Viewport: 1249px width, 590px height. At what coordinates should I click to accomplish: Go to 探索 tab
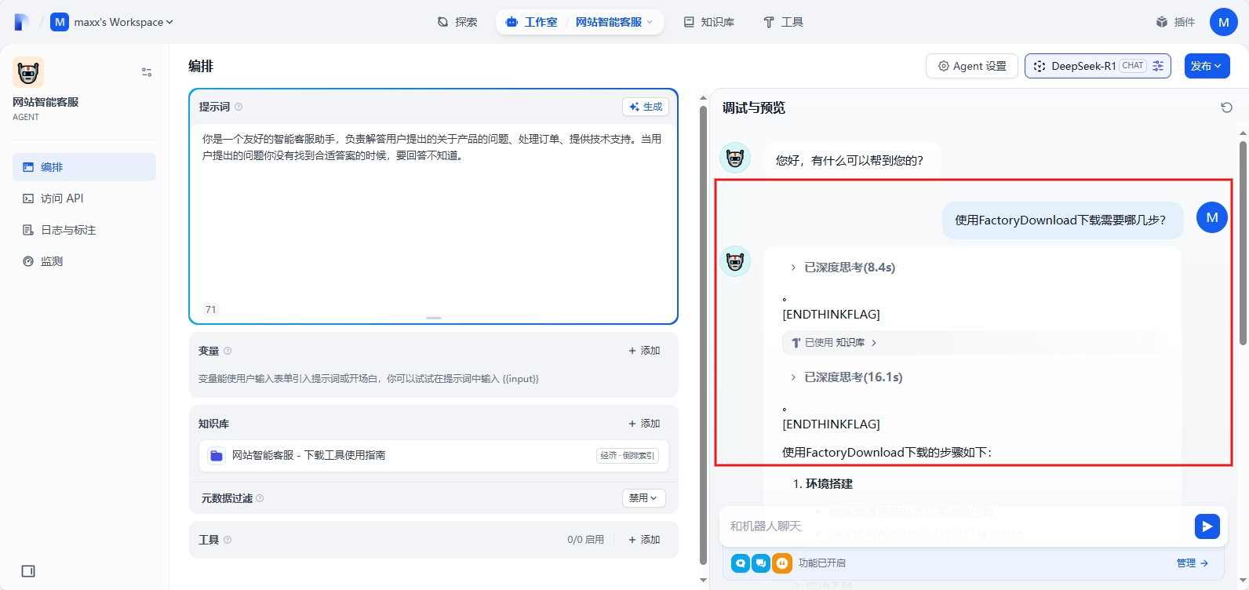click(x=457, y=22)
